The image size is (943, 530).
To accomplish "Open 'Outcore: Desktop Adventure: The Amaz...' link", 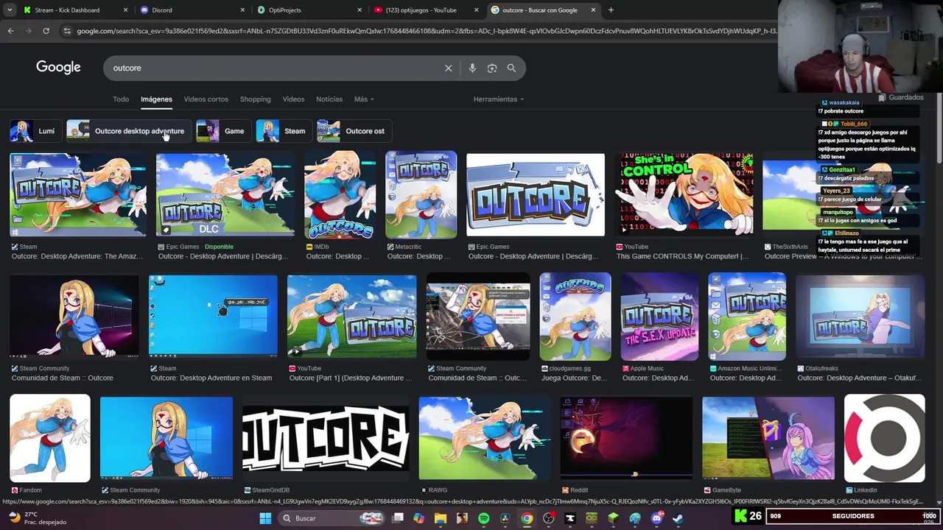I will (x=77, y=256).
